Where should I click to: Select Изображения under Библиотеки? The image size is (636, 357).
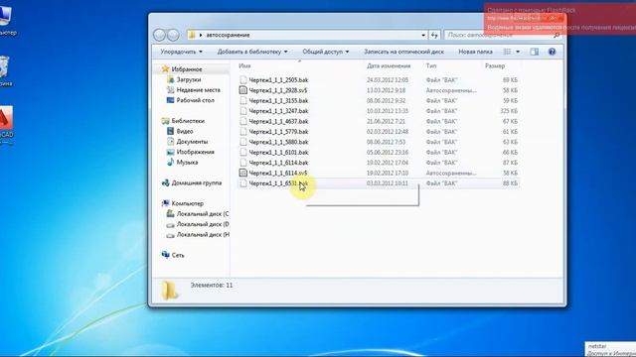click(x=196, y=152)
